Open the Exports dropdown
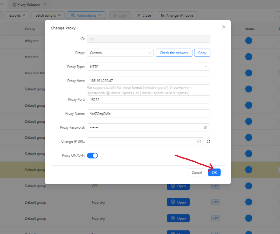 tap(17, 15)
